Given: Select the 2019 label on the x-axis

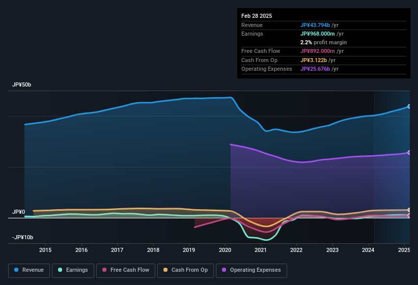Looking at the screenshot, I should click(x=189, y=250).
